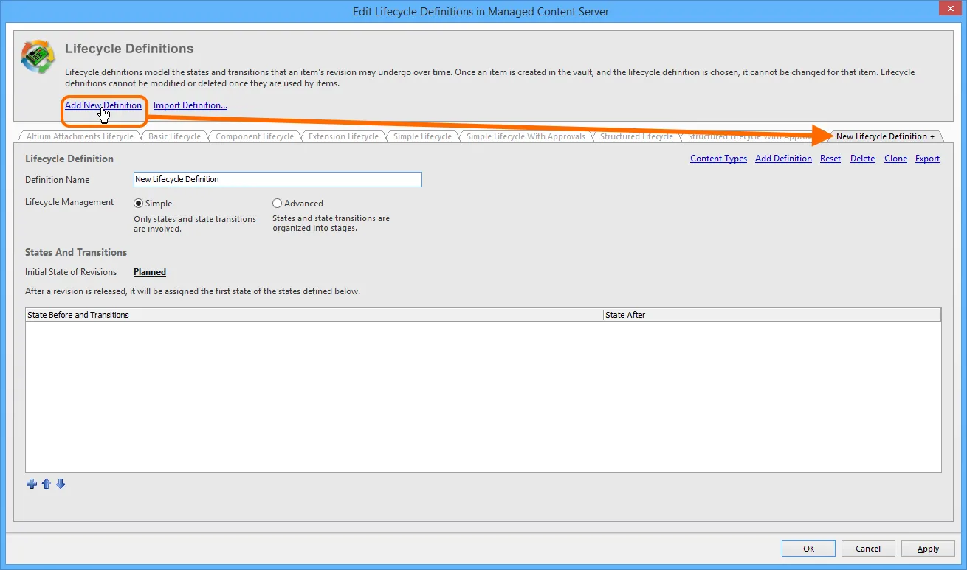Move state up with blue up arrow

point(46,484)
